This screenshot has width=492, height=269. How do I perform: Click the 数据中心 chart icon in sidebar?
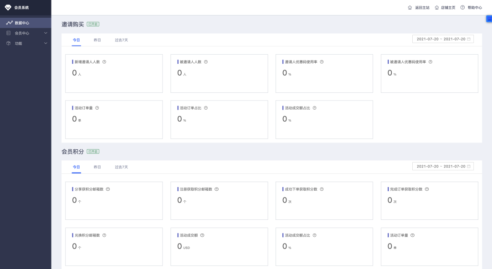pyautogui.click(x=9, y=22)
